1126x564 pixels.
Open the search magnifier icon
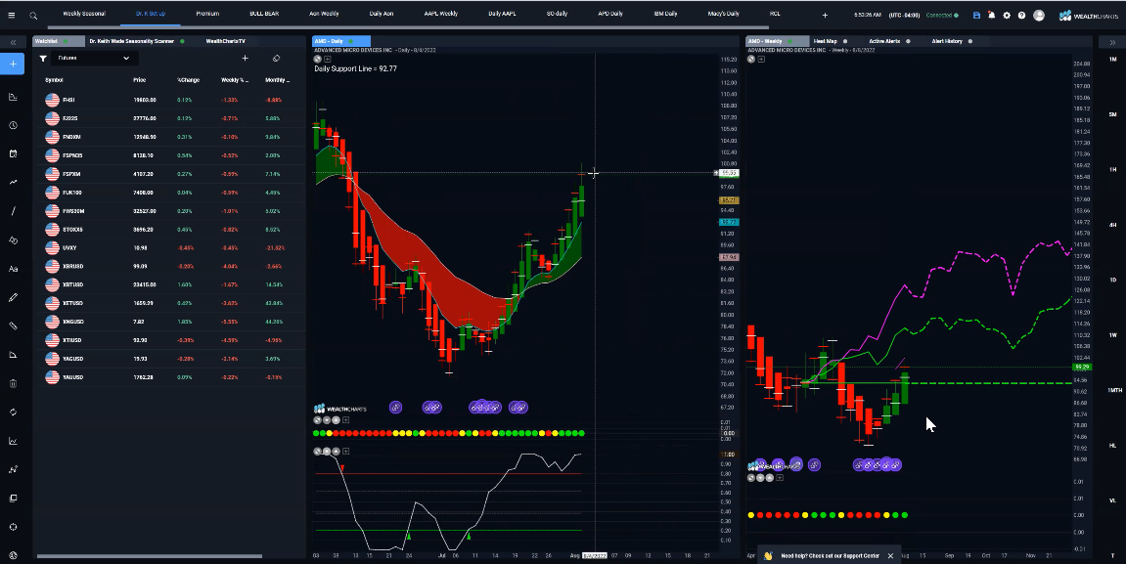coord(33,15)
